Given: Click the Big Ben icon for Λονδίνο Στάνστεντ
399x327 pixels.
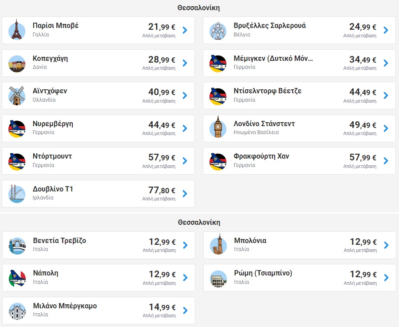Looking at the screenshot, I should (218, 128).
